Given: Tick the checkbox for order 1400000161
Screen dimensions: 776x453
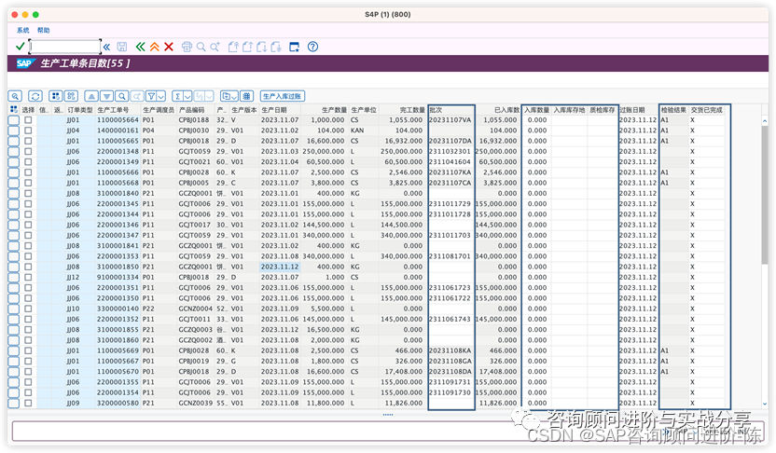Looking at the screenshot, I should click(x=28, y=130).
